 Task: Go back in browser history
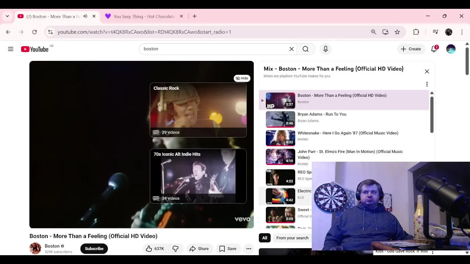[x=8, y=32]
